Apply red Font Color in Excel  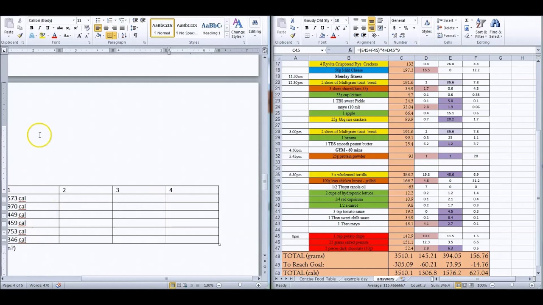tap(333, 36)
